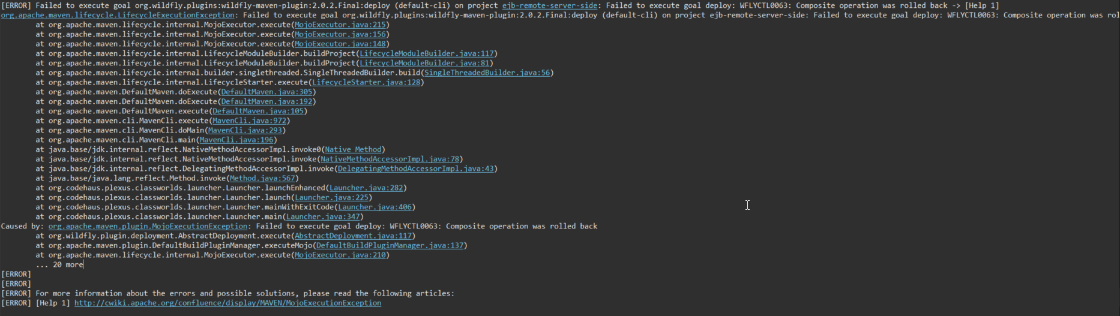Open MavenCli.java:196 main method link
Viewport: 1120px width, 316px height.
(x=236, y=140)
